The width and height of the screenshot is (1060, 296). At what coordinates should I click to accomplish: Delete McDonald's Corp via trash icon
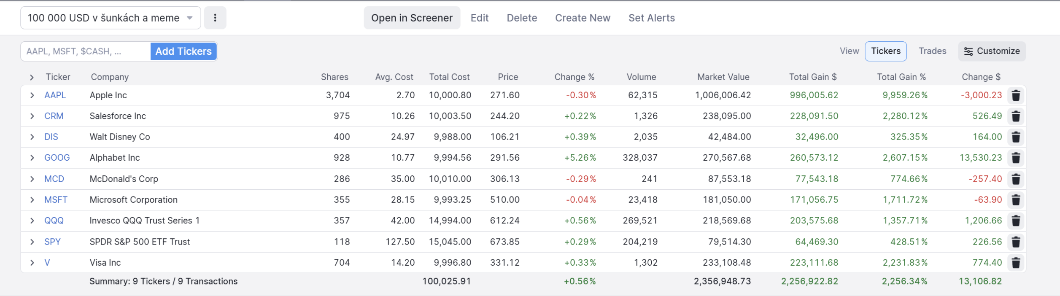1016,179
